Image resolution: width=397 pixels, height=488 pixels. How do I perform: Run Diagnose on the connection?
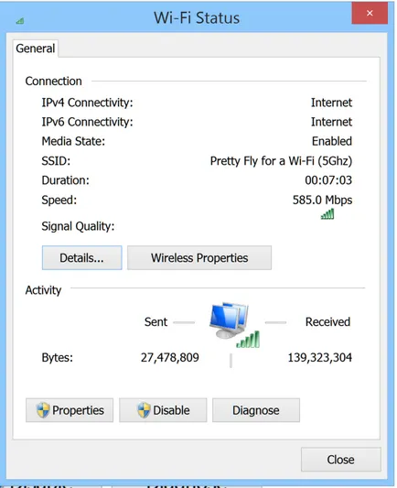(256, 410)
